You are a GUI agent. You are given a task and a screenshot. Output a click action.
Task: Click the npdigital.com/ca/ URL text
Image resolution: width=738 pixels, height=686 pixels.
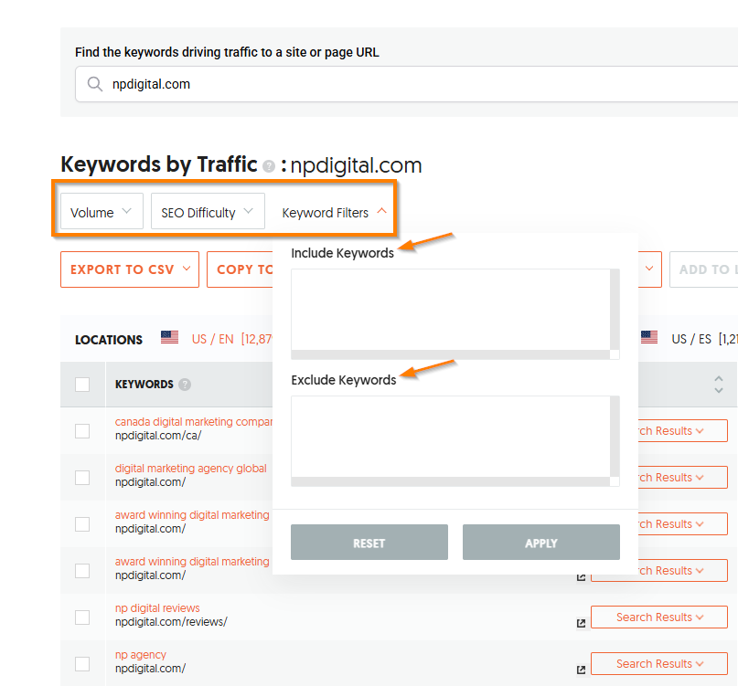click(157, 436)
